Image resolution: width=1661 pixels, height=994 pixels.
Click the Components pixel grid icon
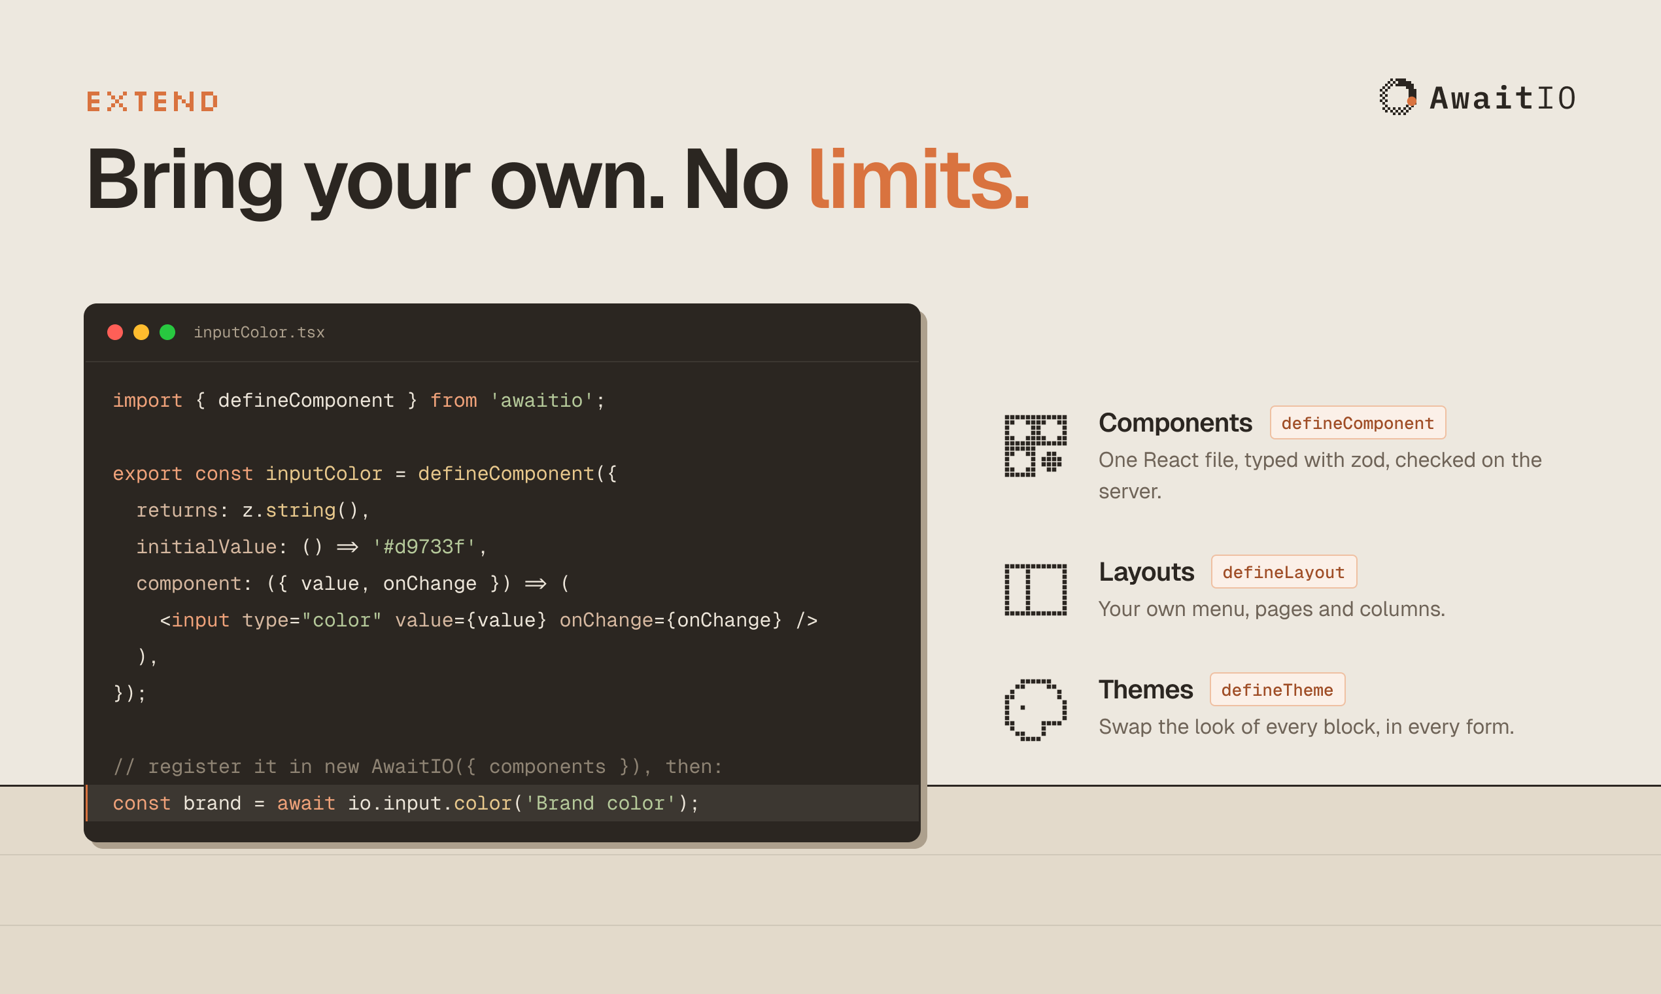(x=1035, y=446)
